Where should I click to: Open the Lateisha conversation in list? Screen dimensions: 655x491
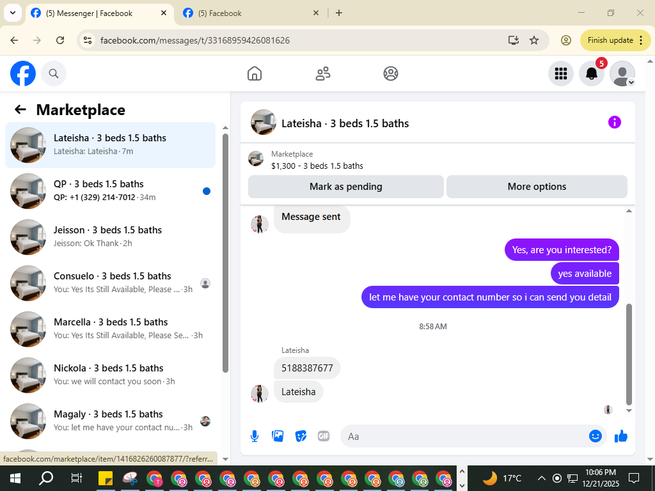[110, 145]
